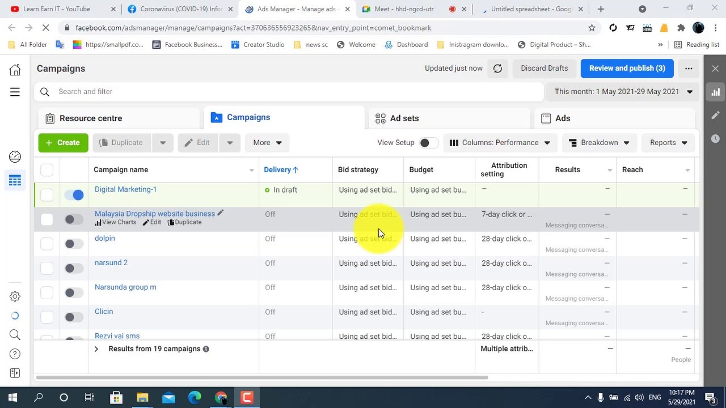Open the arrow dropdown beside Edit

(230, 143)
